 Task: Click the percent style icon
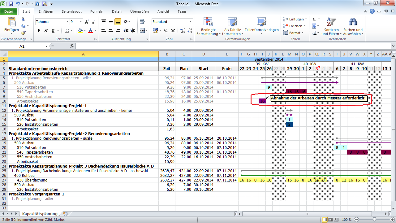click(166, 31)
